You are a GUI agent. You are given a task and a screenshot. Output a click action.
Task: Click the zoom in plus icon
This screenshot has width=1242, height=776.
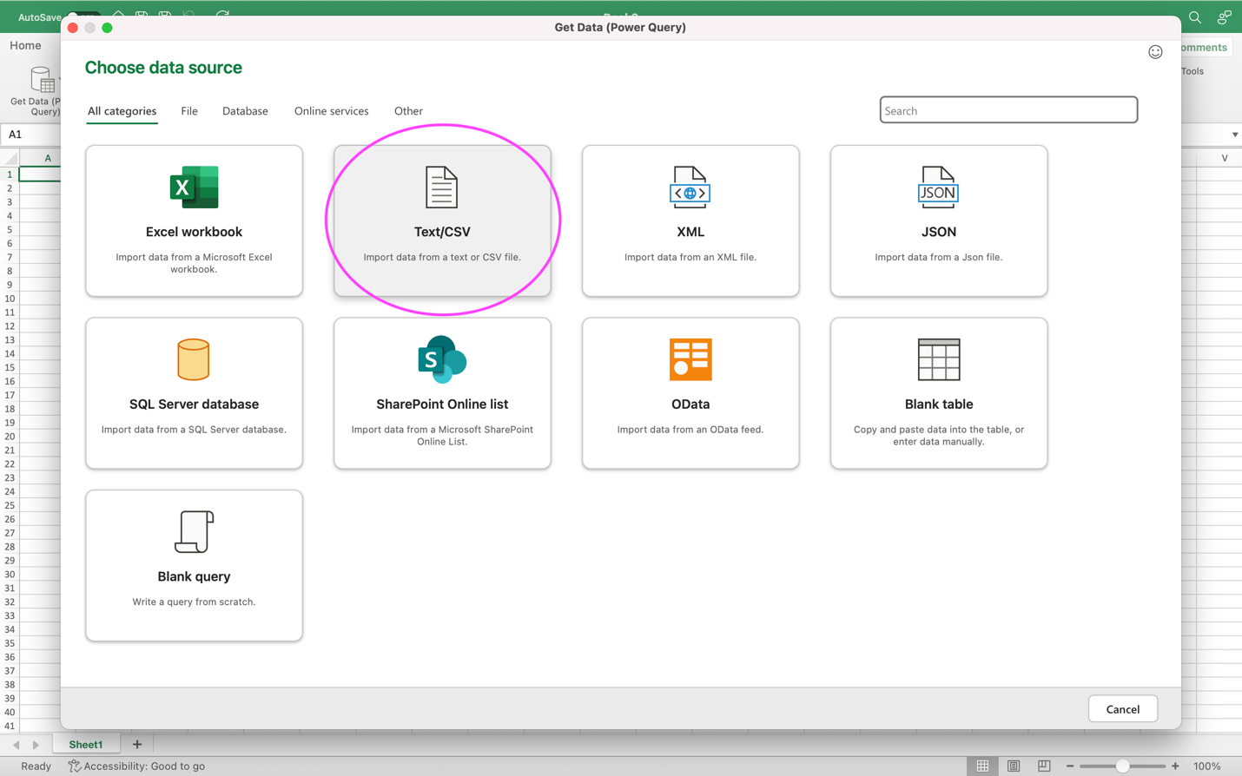pyautogui.click(x=1175, y=766)
